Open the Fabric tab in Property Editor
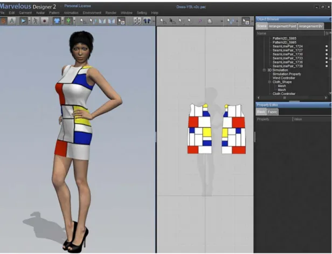This screenshot has height=254, width=332. pyautogui.click(x=272, y=112)
